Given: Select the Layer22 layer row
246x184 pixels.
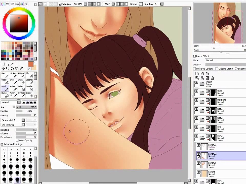Looking at the screenshot, I should coord(221,156).
